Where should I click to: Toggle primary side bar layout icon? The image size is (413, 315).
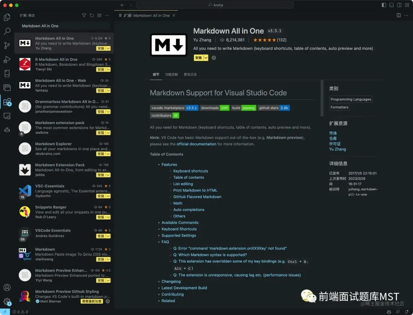click(x=384, y=5)
